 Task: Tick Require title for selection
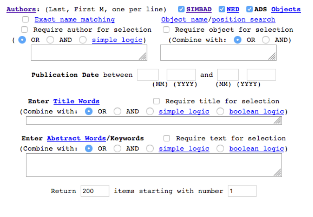[156, 101]
